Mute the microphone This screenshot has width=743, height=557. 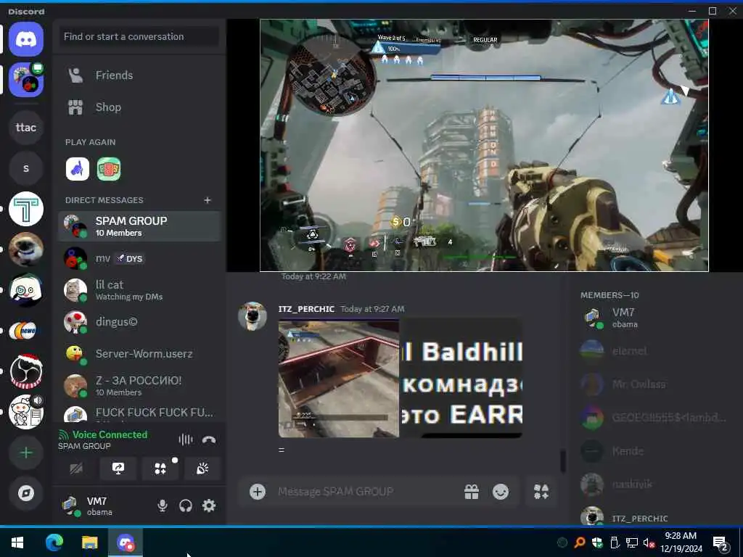[162, 506]
